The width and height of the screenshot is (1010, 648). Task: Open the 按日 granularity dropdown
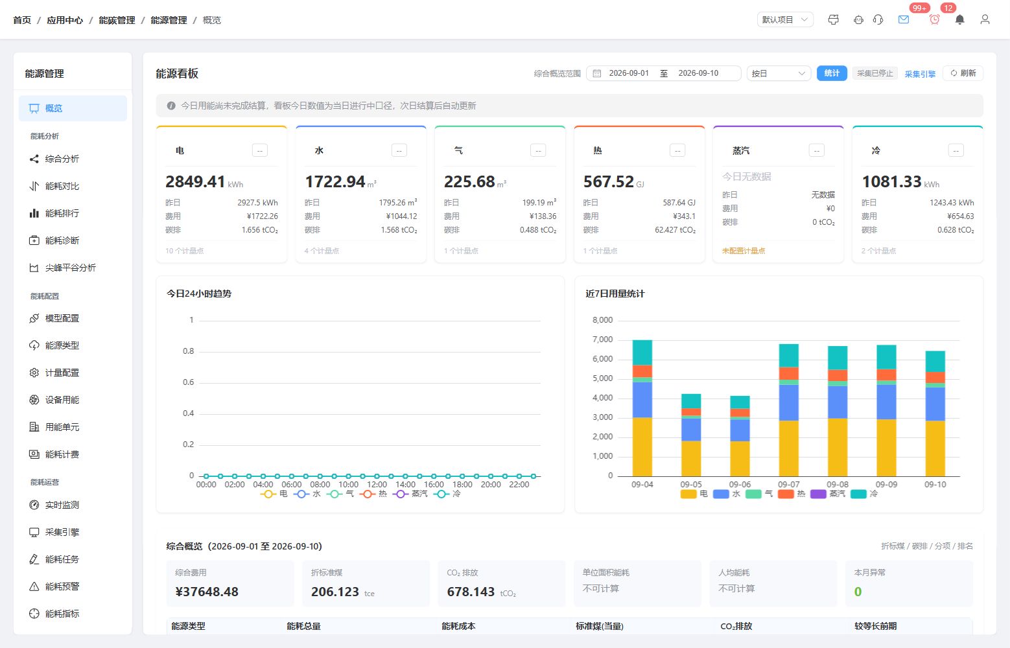pyautogui.click(x=779, y=73)
